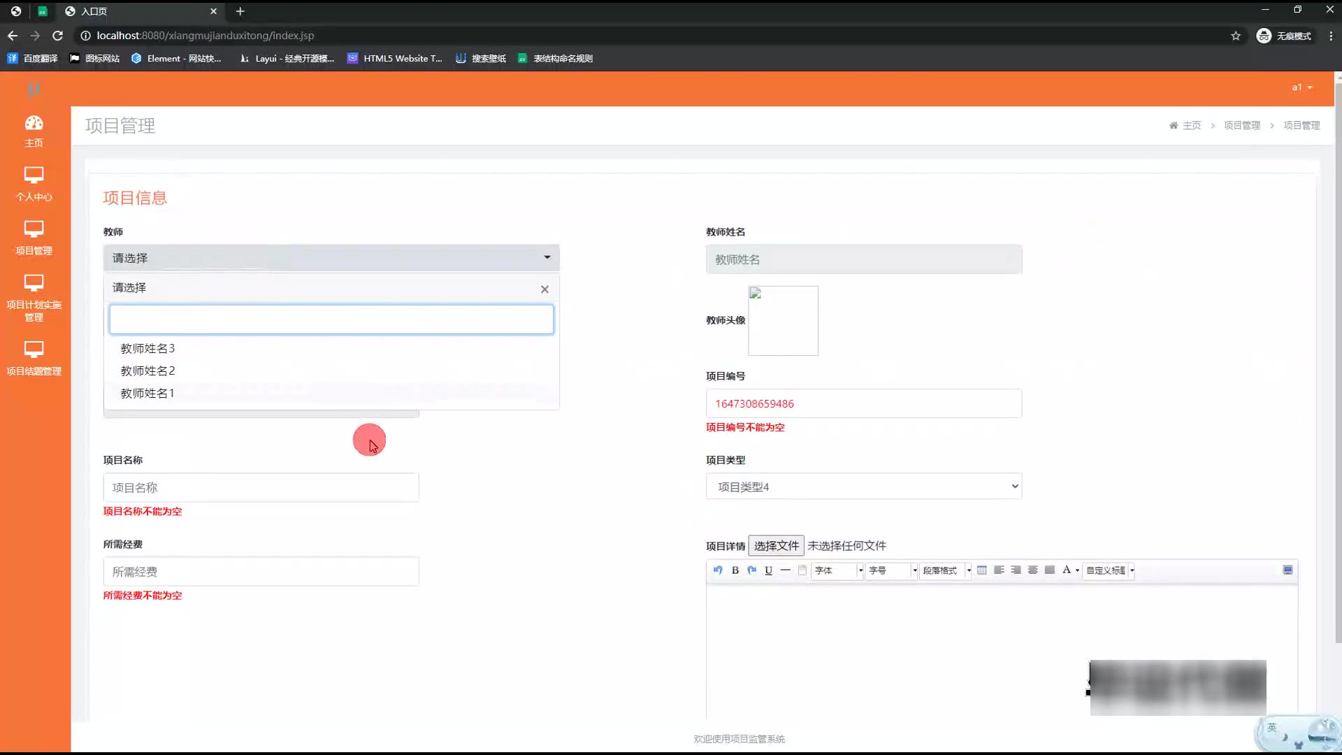Open the 项目类型 dropdown
Screen dimensions: 1342x755
click(864, 487)
